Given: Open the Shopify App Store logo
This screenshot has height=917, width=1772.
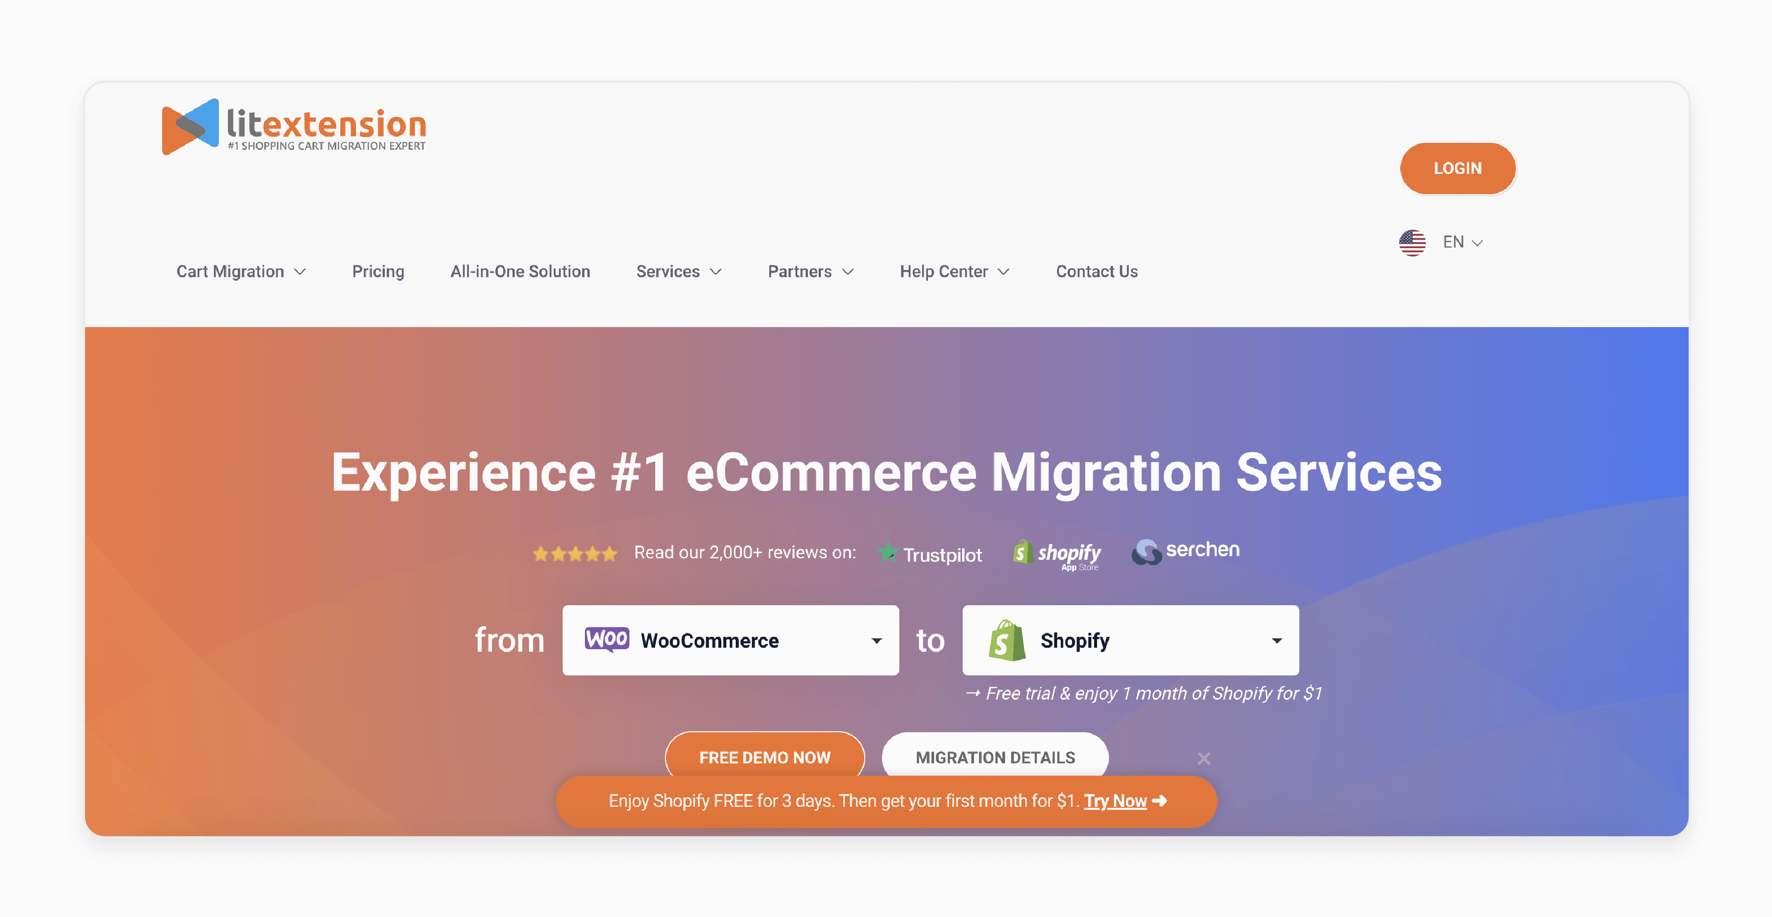Looking at the screenshot, I should [x=1057, y=555].
